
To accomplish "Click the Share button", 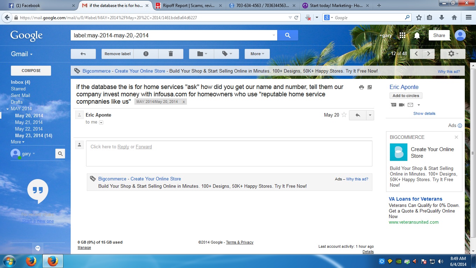I will pos(439,35).
